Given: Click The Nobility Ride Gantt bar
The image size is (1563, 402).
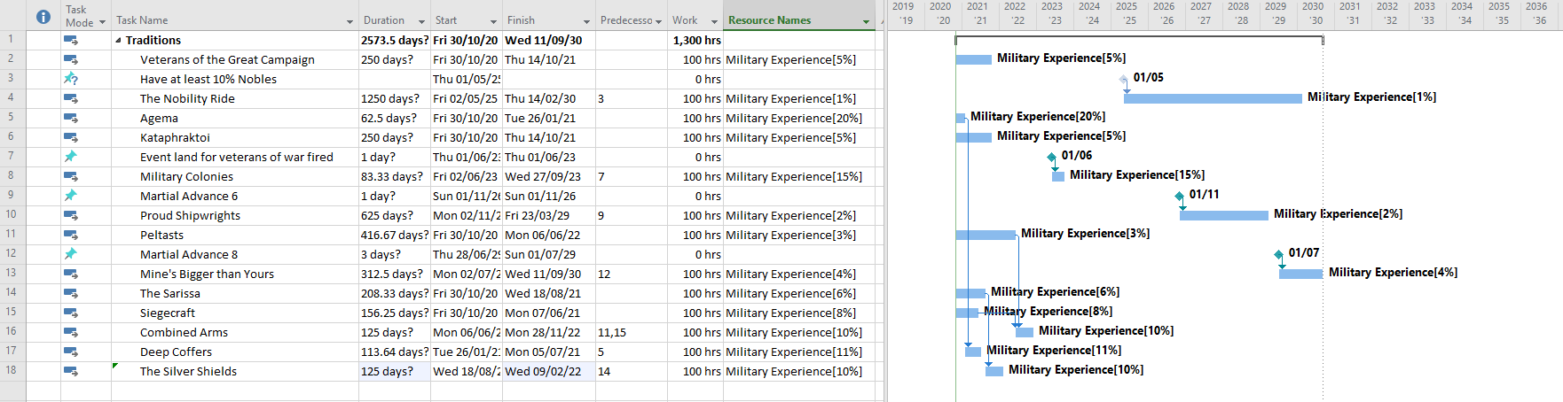Looking at the screenshot, I should point(1213,98).
